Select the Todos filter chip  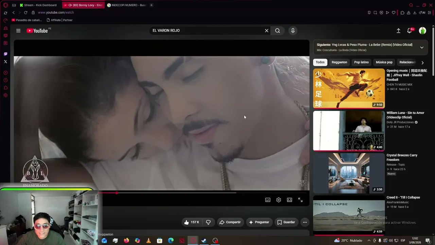(320, 62)
